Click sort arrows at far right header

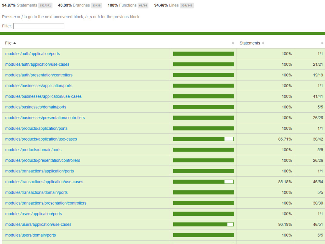322,43
